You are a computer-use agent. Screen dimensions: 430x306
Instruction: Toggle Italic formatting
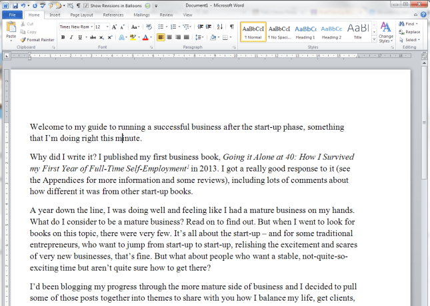tap(71, 37)
